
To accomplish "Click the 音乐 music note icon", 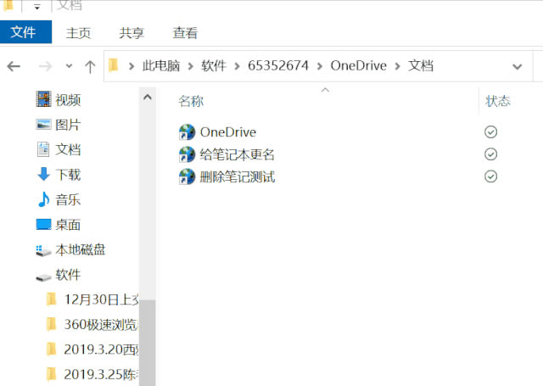I will click(43, 199).
